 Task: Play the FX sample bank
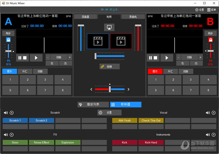[x=12, y=135]
